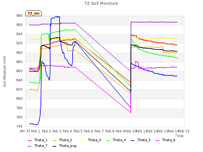Click the blue Theta_5 legend swatch
This screenshot has height=152, width=203.
point(133,140)
